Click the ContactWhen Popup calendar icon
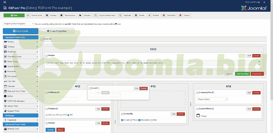Viewport: 273px width, 133px height. tap(198, 116)
